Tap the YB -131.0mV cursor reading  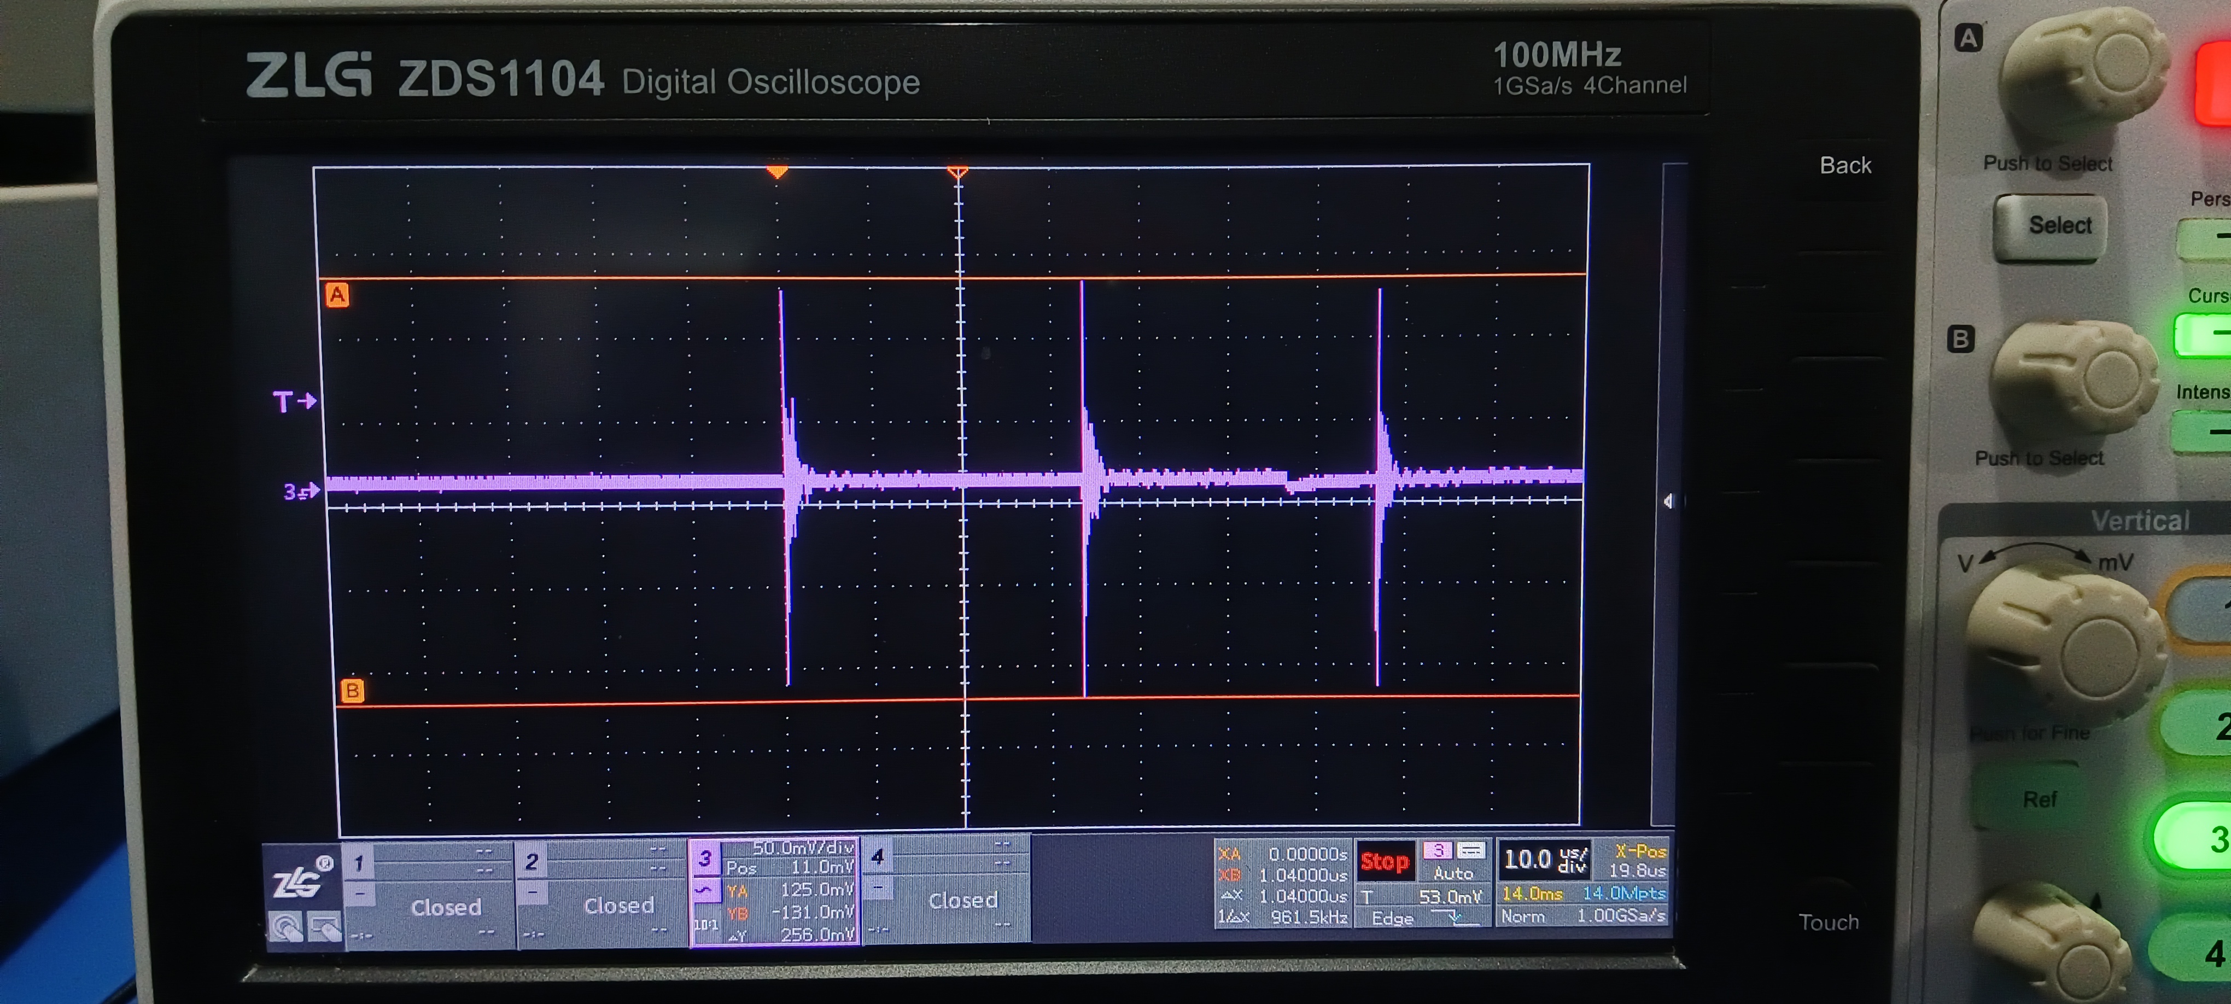[x=790, y=912]
